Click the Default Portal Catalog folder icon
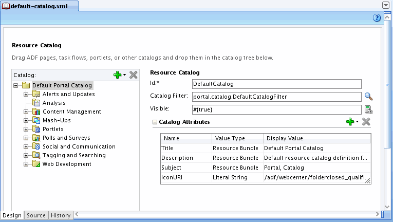This screenshot has width=393, height=222. click(x=26, y=85)
